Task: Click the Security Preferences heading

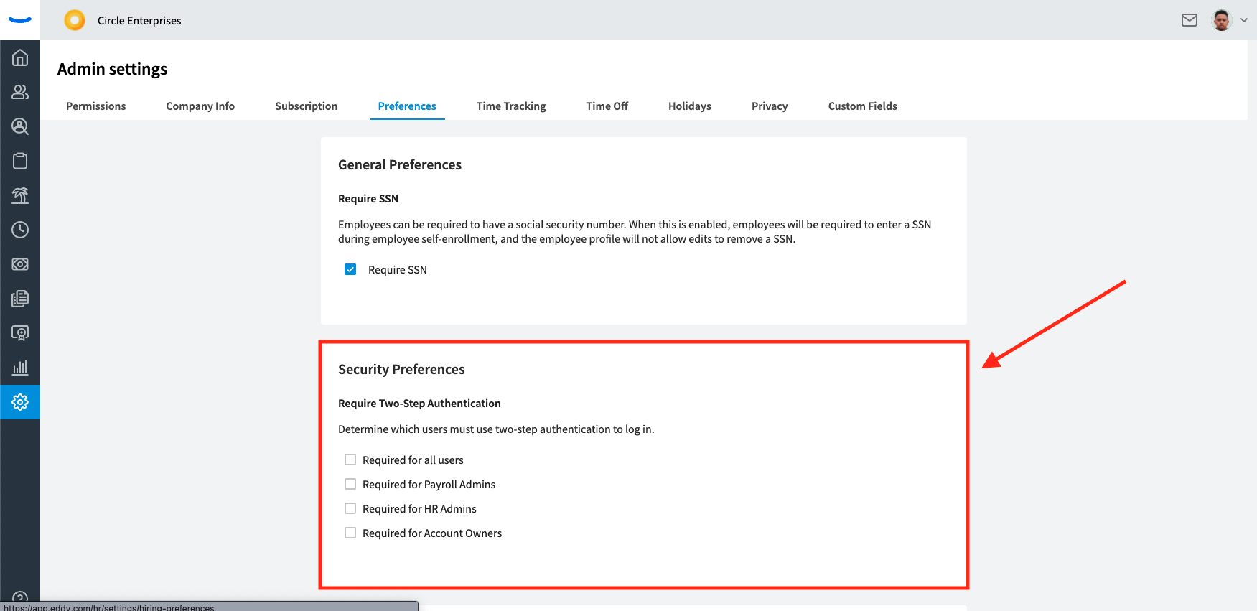Action: [x=401, y=369]
